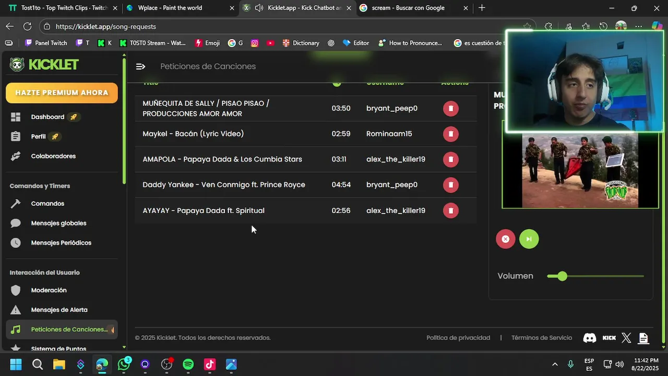Open the Discord footer icon
The image size is (668, 376).
[x=590, y=338]
